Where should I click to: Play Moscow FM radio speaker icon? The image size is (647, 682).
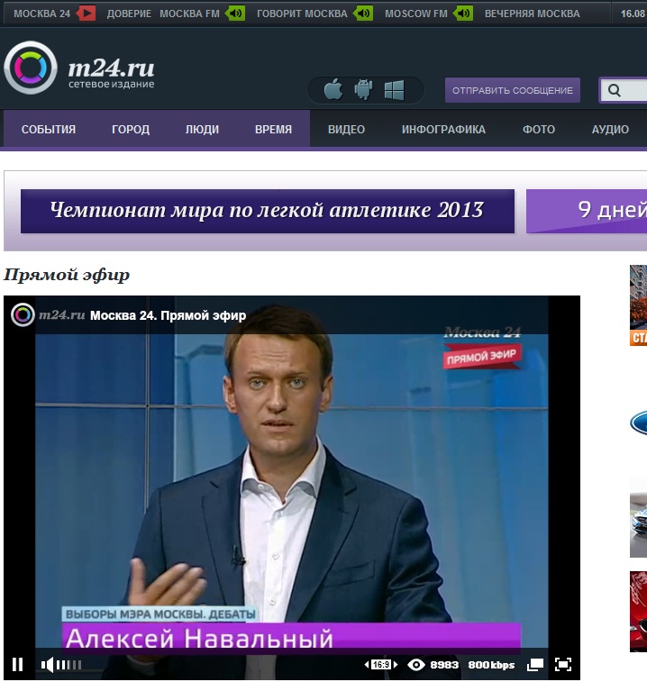[463, 14]
